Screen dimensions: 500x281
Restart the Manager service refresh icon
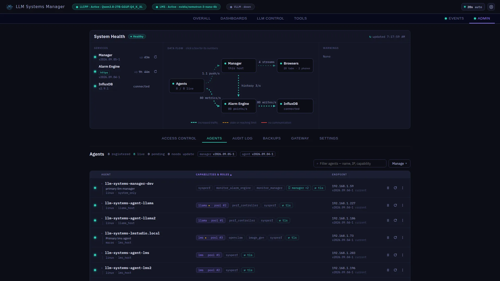tap(155, 57)
